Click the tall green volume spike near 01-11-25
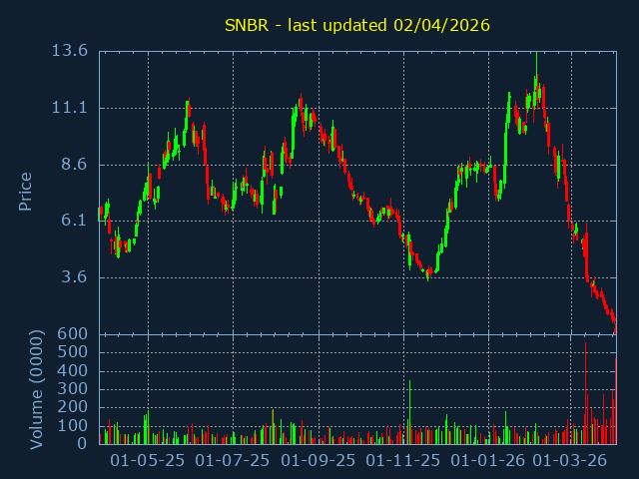The width and height of the screenshot is (639, 479). (x=409, y=411)
